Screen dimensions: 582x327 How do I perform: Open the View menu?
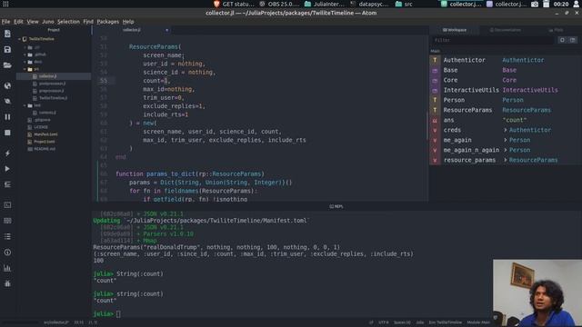point(33,22)
